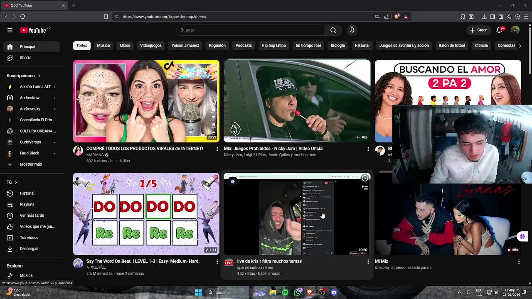The image size is (532, 299).
Task: Open Playlists in the sidebar
Action: [x=32, y=204]
